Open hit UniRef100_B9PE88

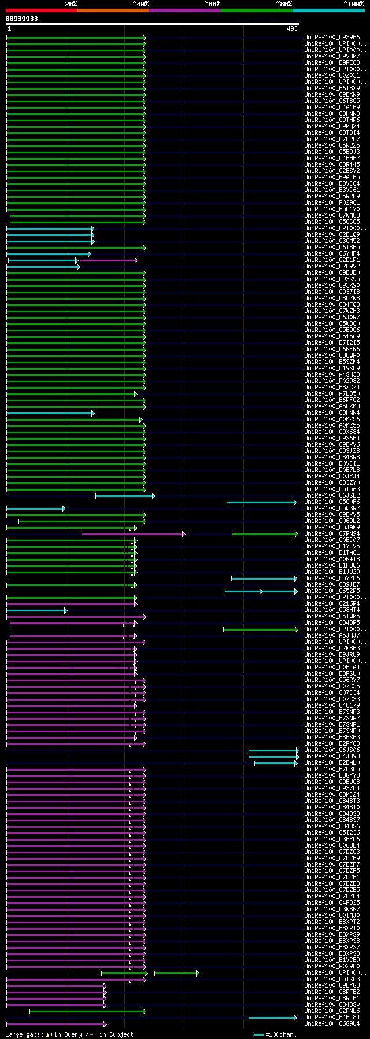[332, 63]
